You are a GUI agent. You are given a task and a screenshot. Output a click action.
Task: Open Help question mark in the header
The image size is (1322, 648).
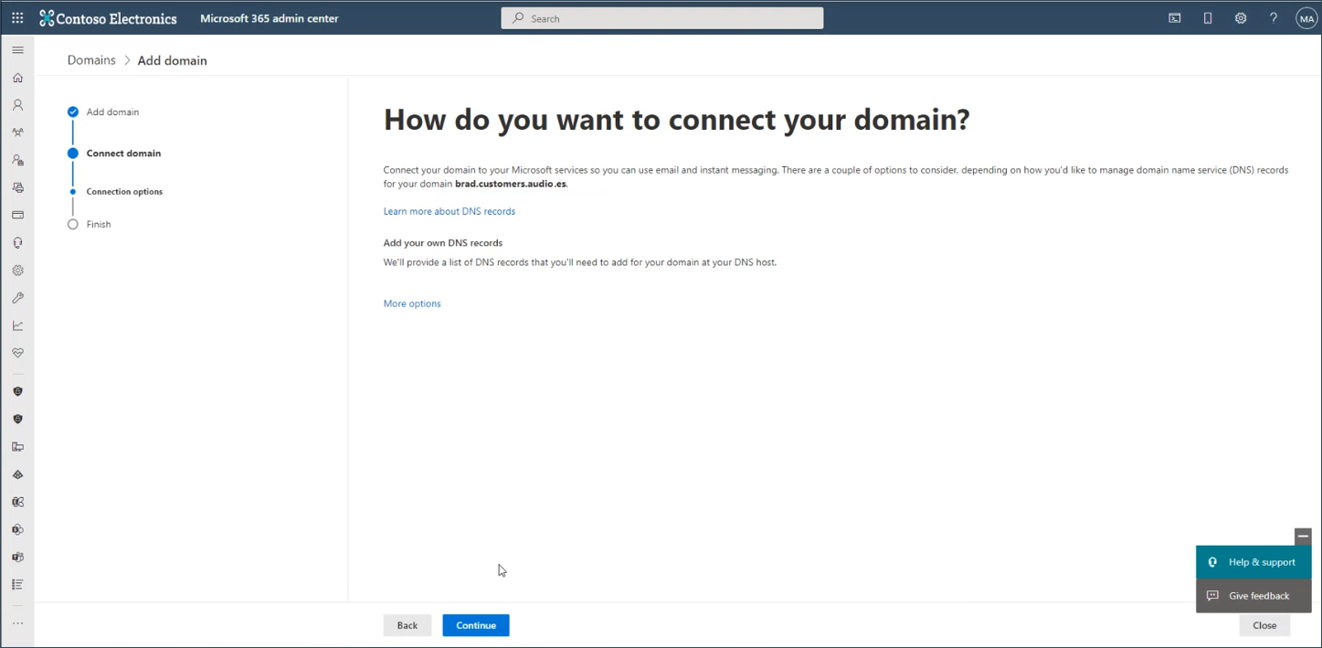[x=1274, y=18]
